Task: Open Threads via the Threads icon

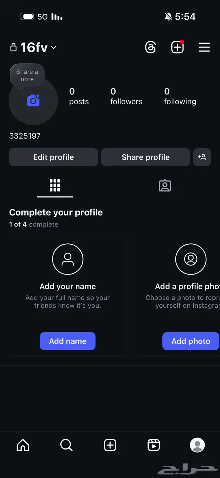Action: pyautogui.click(x=151, y=48)
